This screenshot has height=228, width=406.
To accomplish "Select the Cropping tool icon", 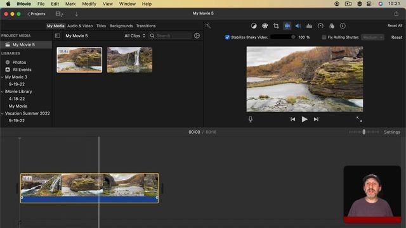I will (x=276, y=26).
